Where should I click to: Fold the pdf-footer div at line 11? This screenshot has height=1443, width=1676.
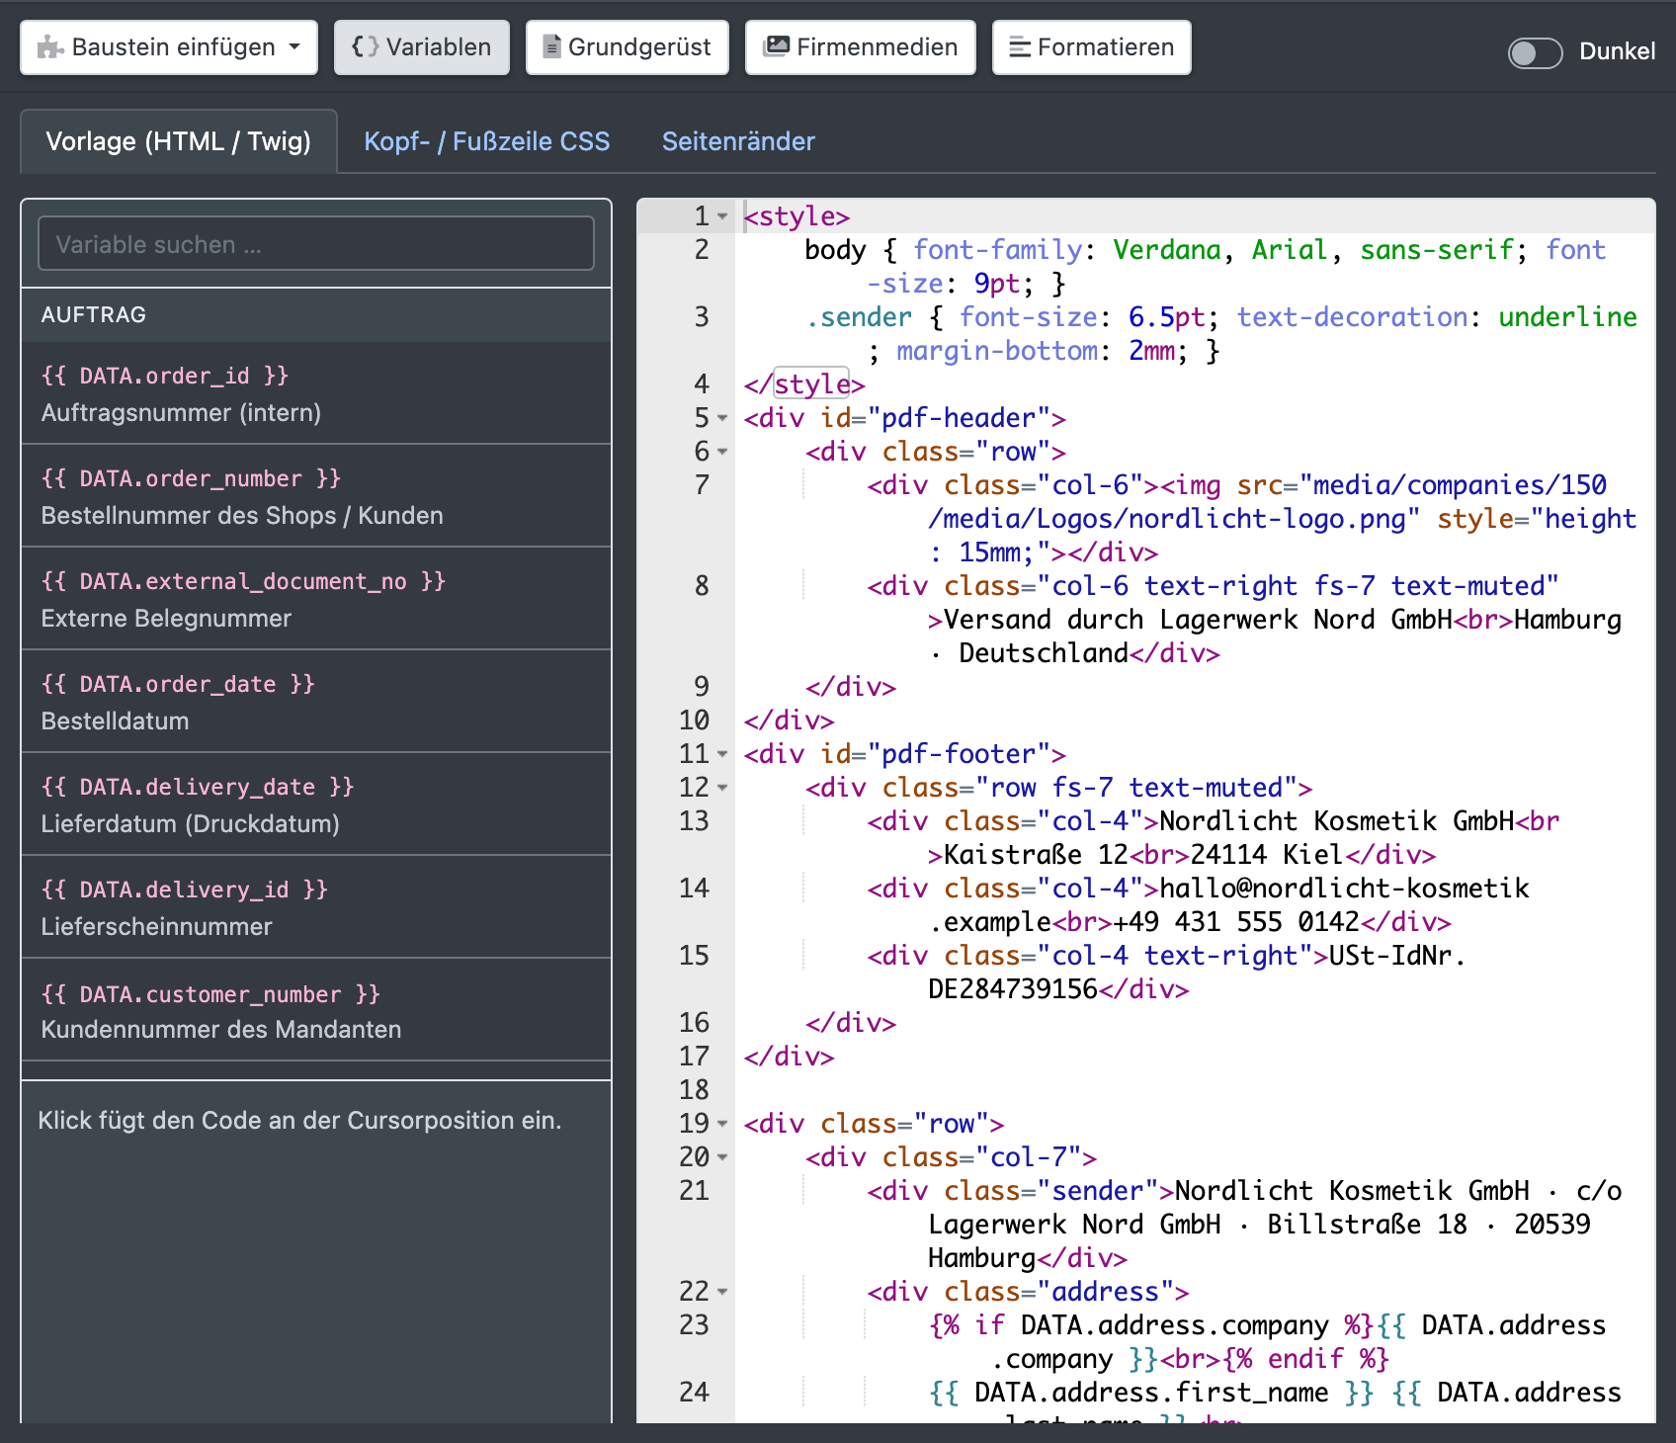point(722,754)
